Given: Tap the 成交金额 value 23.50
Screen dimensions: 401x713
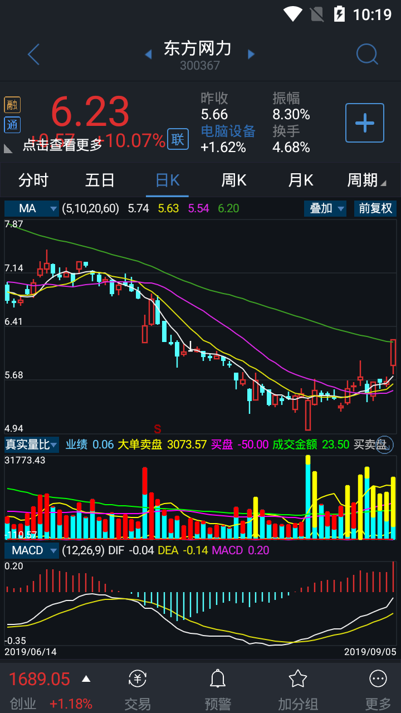Looking at the screenshot, I should 336,445.
